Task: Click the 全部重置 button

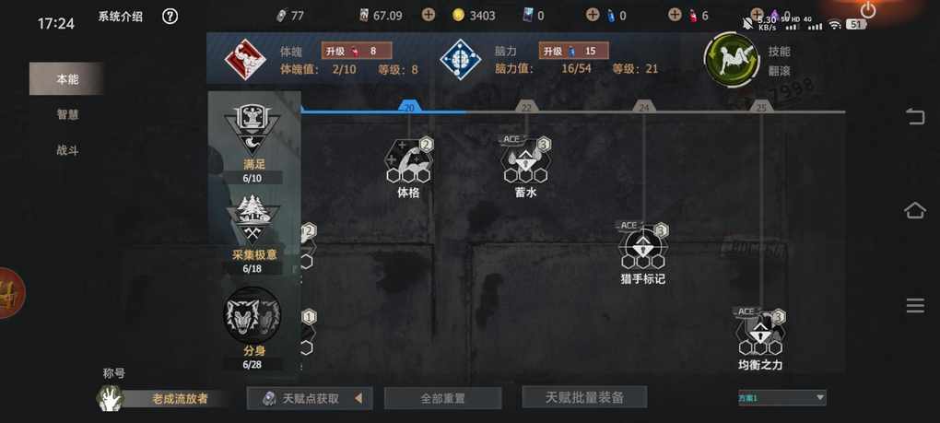Action: click(x=442, y=398)
